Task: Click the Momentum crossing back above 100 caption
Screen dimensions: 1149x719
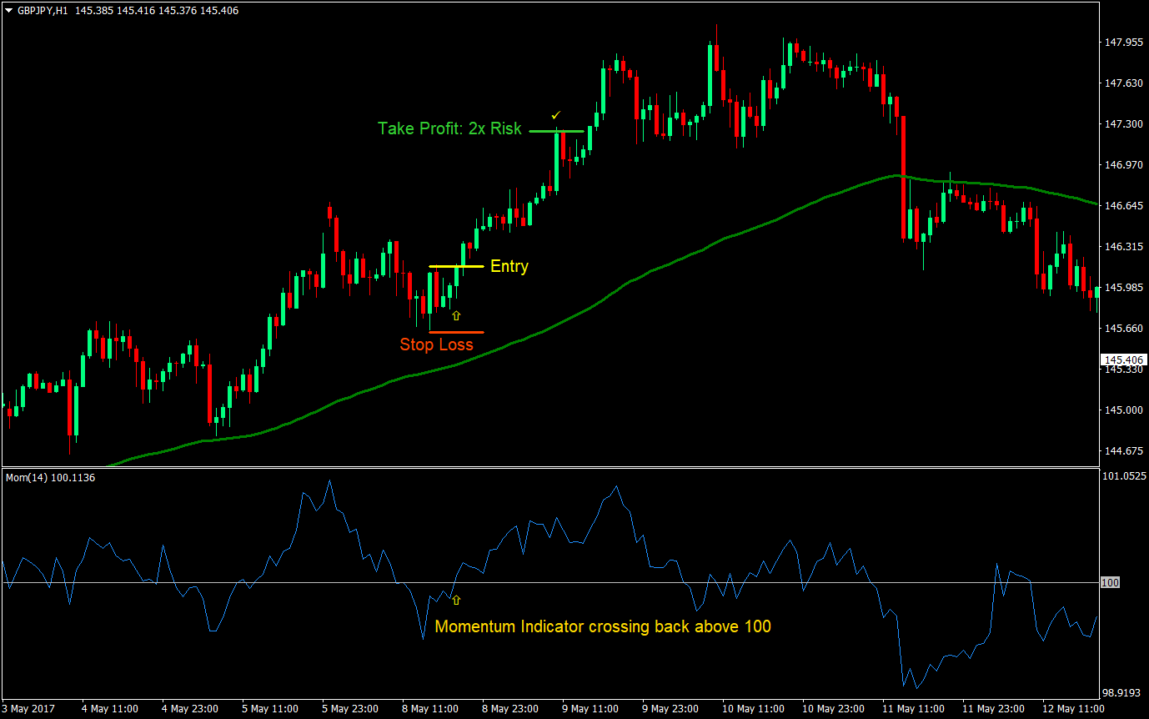Action: (604, 626)
